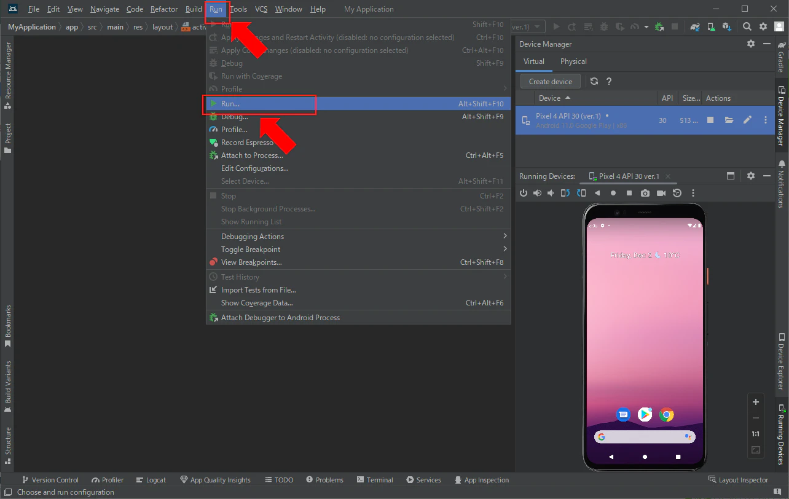Click emulator rotate right icon
789x499 pixels.
pos(581,193)
